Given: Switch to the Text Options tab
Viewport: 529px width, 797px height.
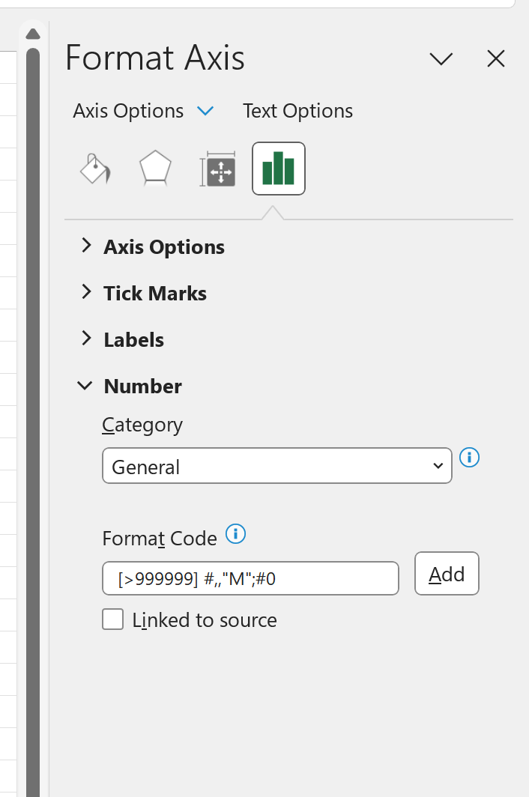Looking at the screenshot, I should [297, 110].
